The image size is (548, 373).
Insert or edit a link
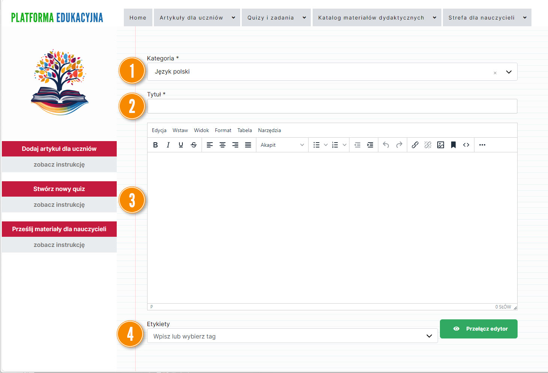pyautogui.click(x=415, y=145)
